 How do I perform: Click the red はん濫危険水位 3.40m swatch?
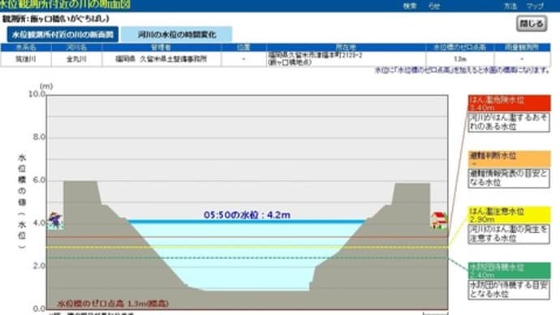509,103
